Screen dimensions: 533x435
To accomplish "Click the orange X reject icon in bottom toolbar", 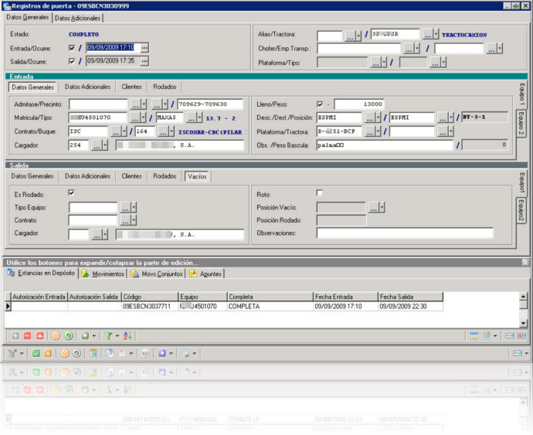I will tap(48, 353).
